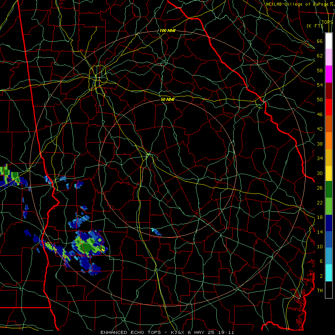
Task: Pick the mustard gold legend swatch
Action: pyautogui.click(x=329, y=157)
